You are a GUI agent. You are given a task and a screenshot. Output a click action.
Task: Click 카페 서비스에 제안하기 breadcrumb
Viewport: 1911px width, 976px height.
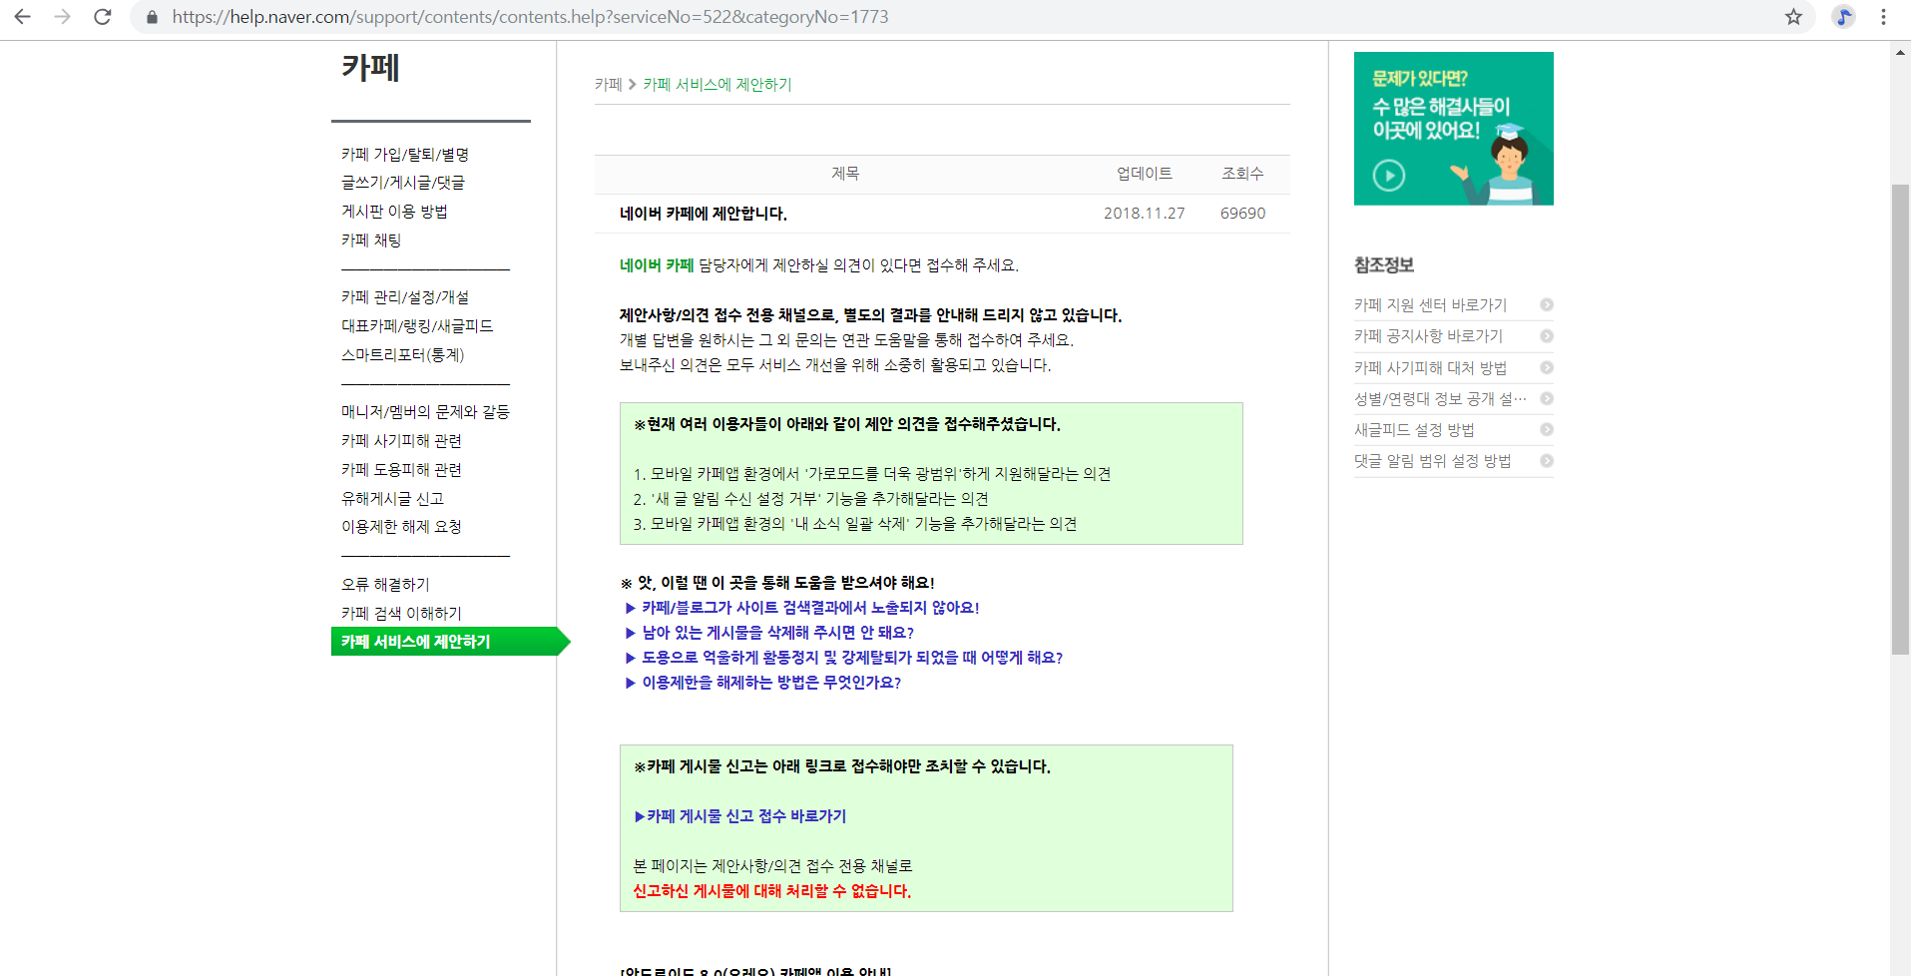click(x=717, y=85)
